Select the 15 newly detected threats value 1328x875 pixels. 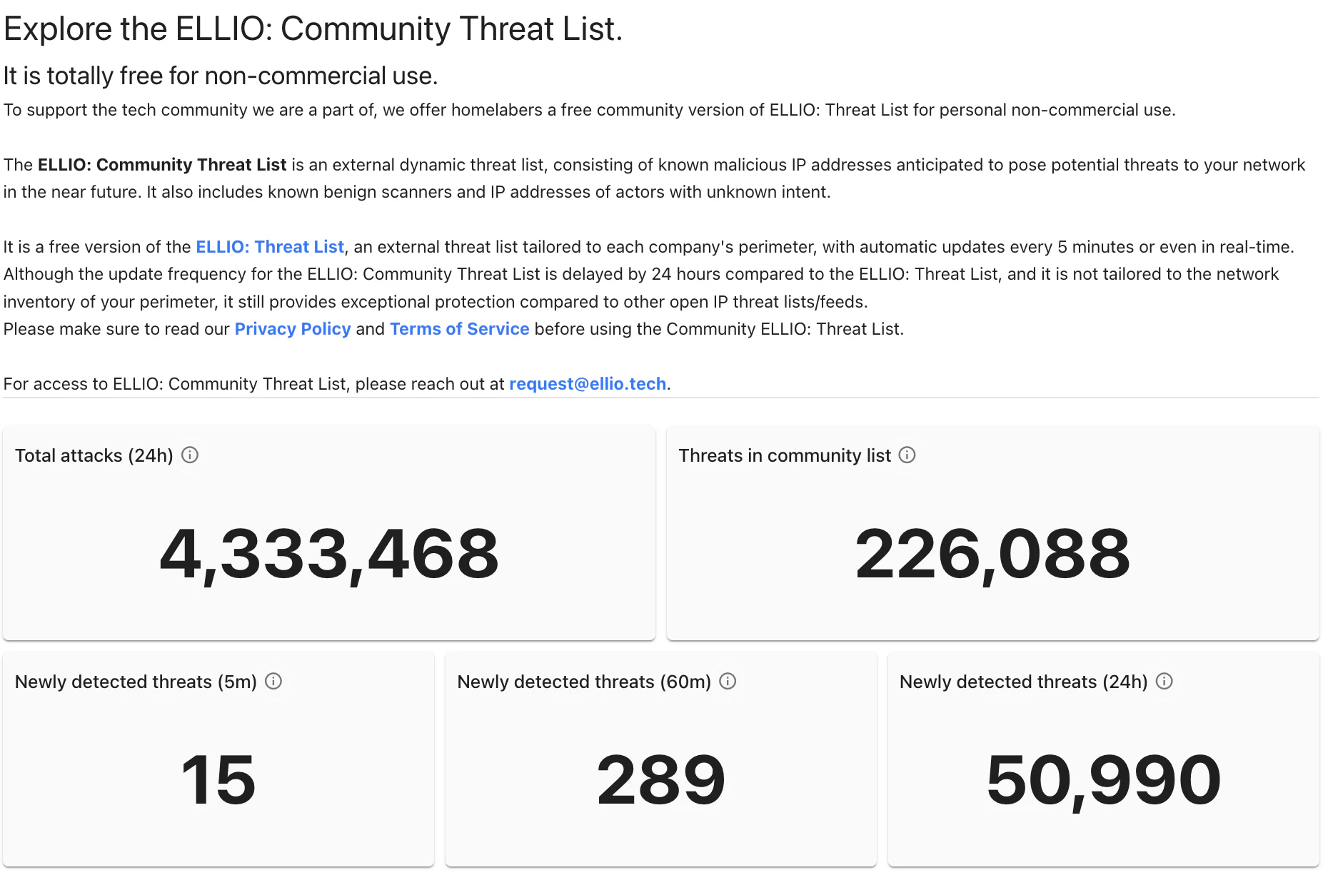(x=218, y=780)
